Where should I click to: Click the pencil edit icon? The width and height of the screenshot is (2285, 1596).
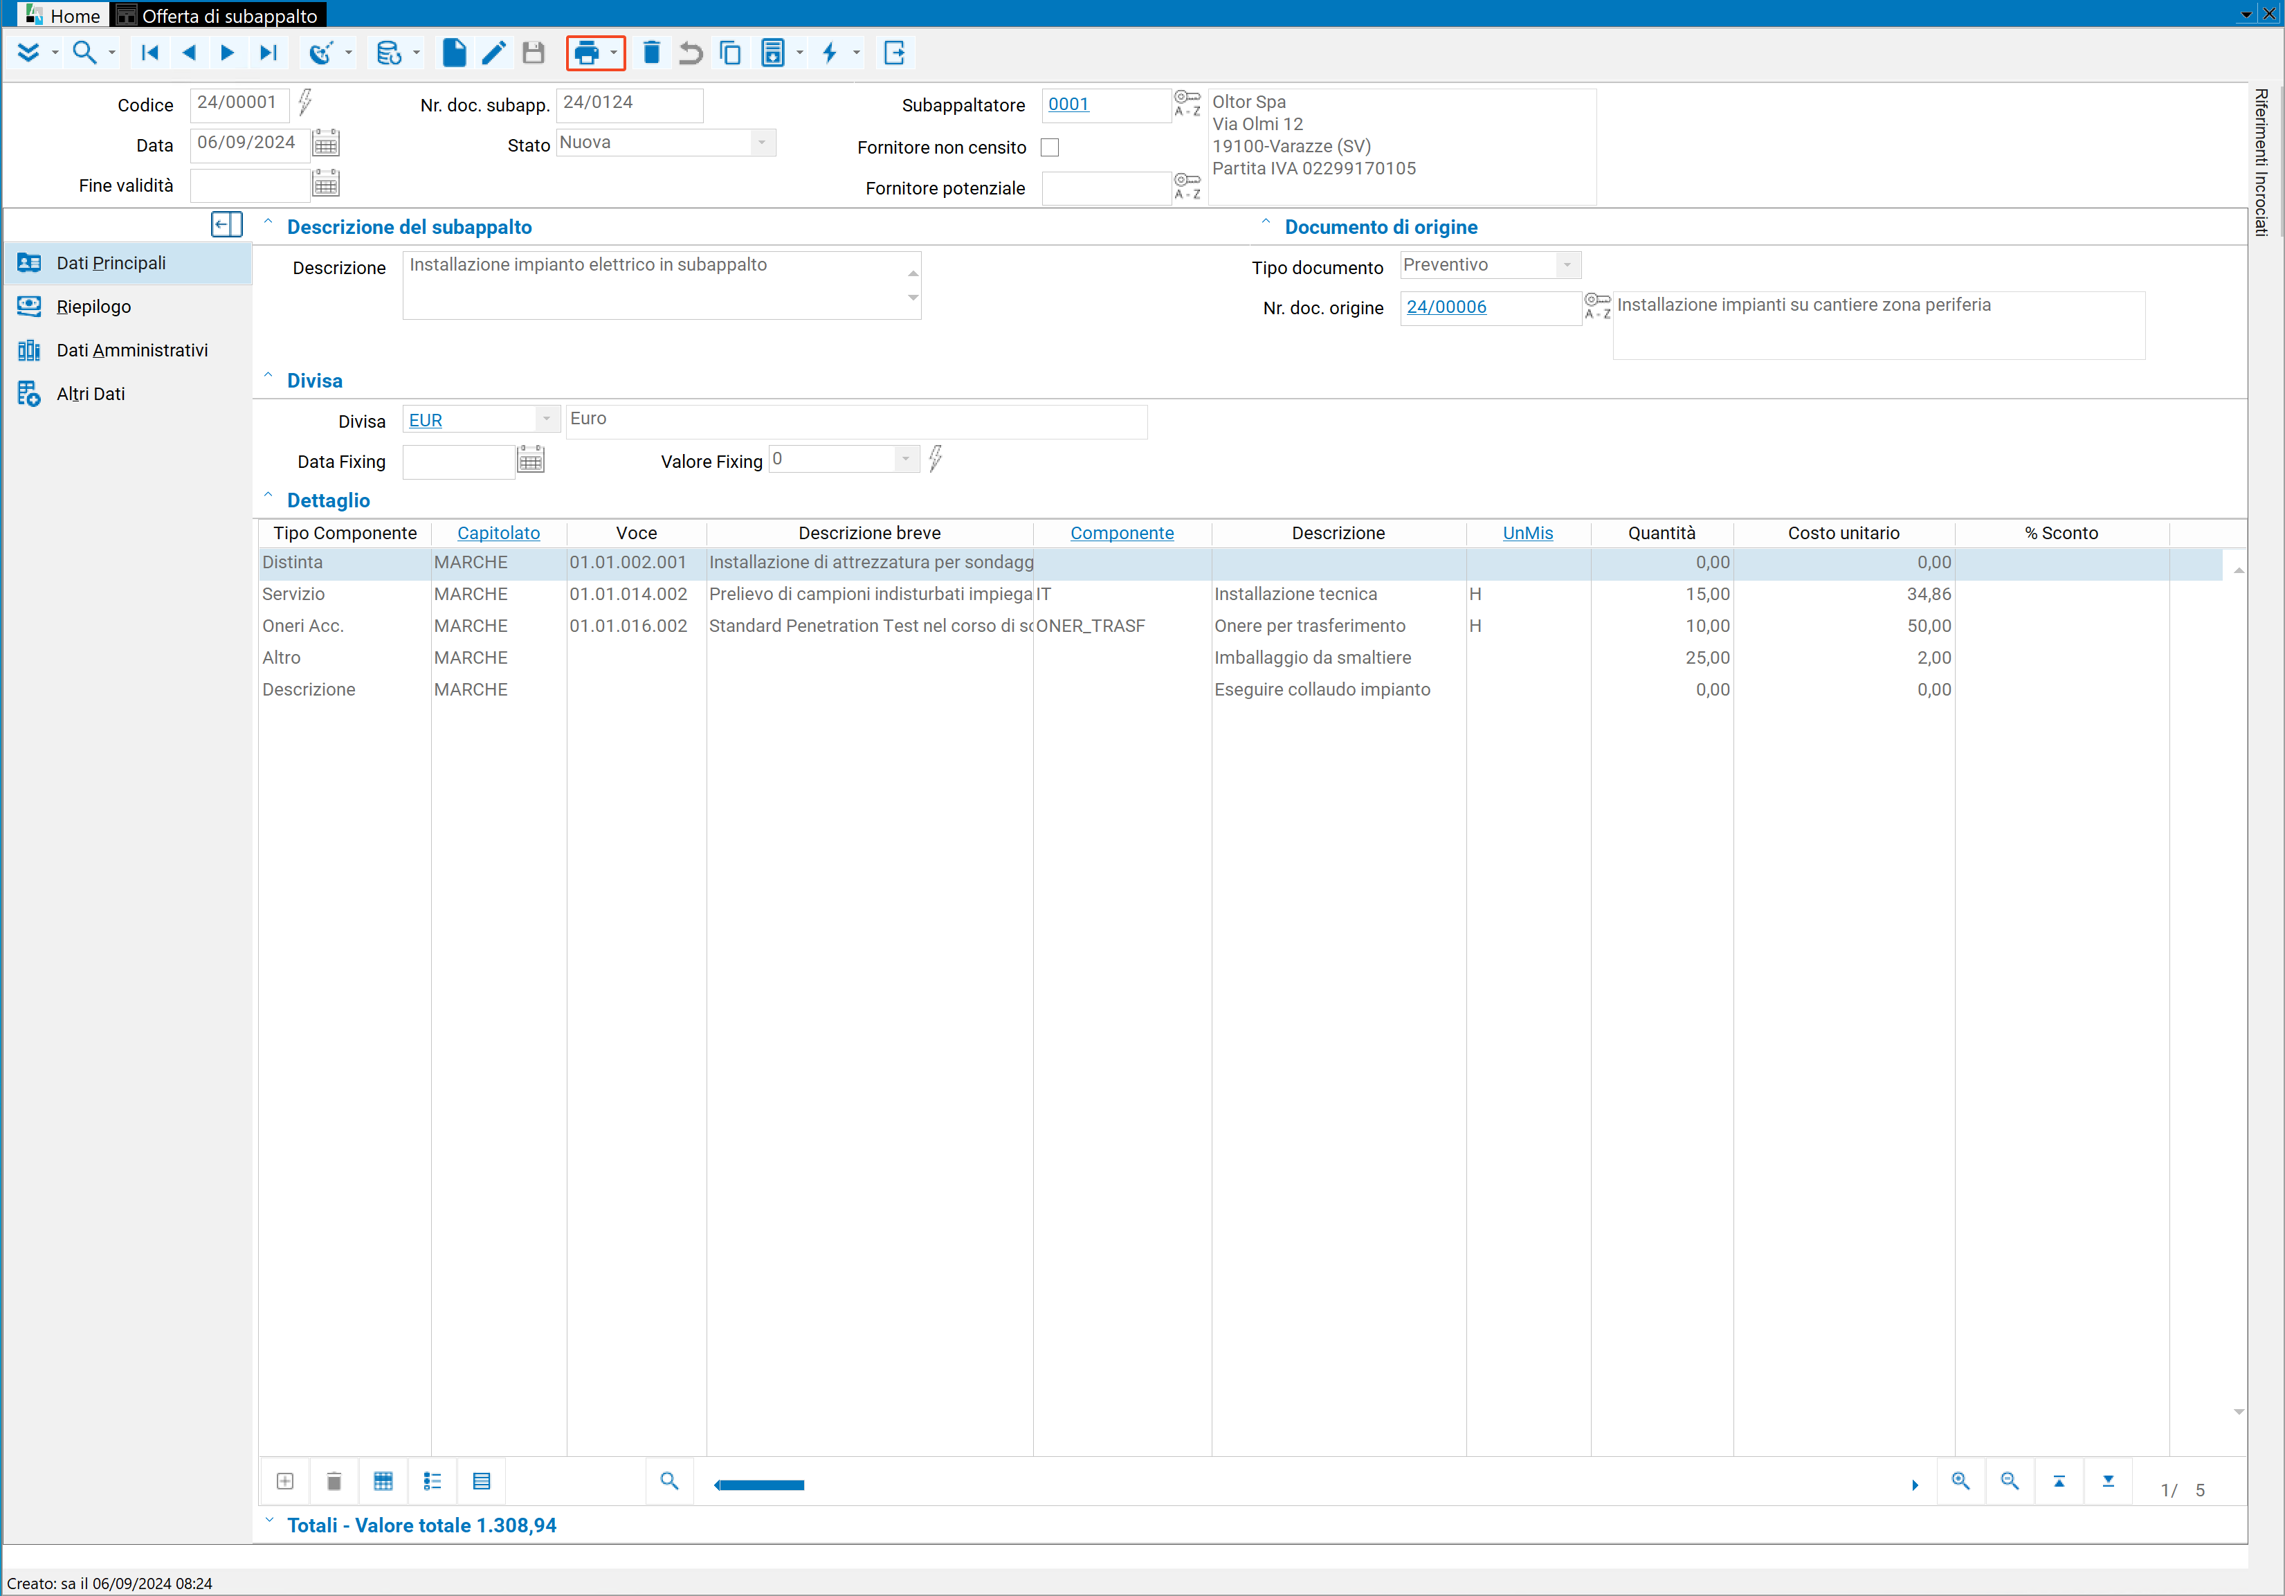pyautogui.click(x=493, y=53)
